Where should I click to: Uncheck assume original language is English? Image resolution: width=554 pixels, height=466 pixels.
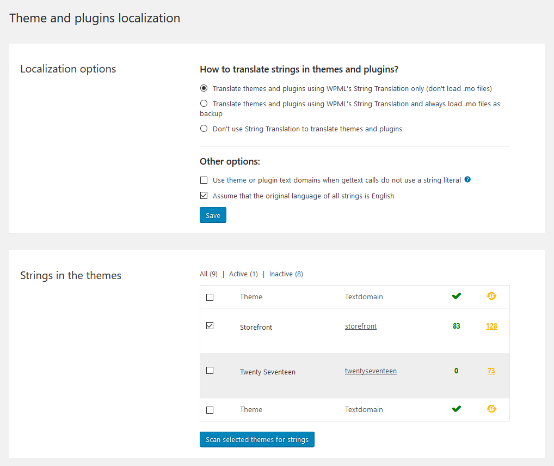coord(204,196)
